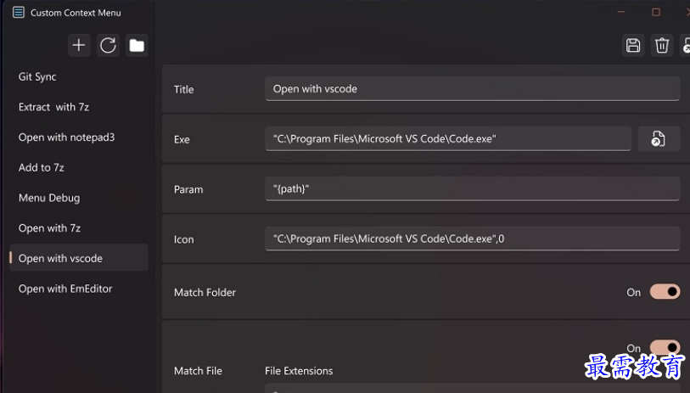Focus the Exe path input field
This screenshot has height=393, width=690.
pos(448,139)
